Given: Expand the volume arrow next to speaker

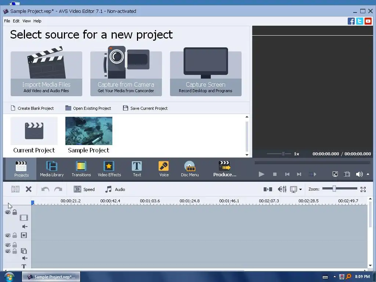Looking at the screenshot, I should (368, 174).
